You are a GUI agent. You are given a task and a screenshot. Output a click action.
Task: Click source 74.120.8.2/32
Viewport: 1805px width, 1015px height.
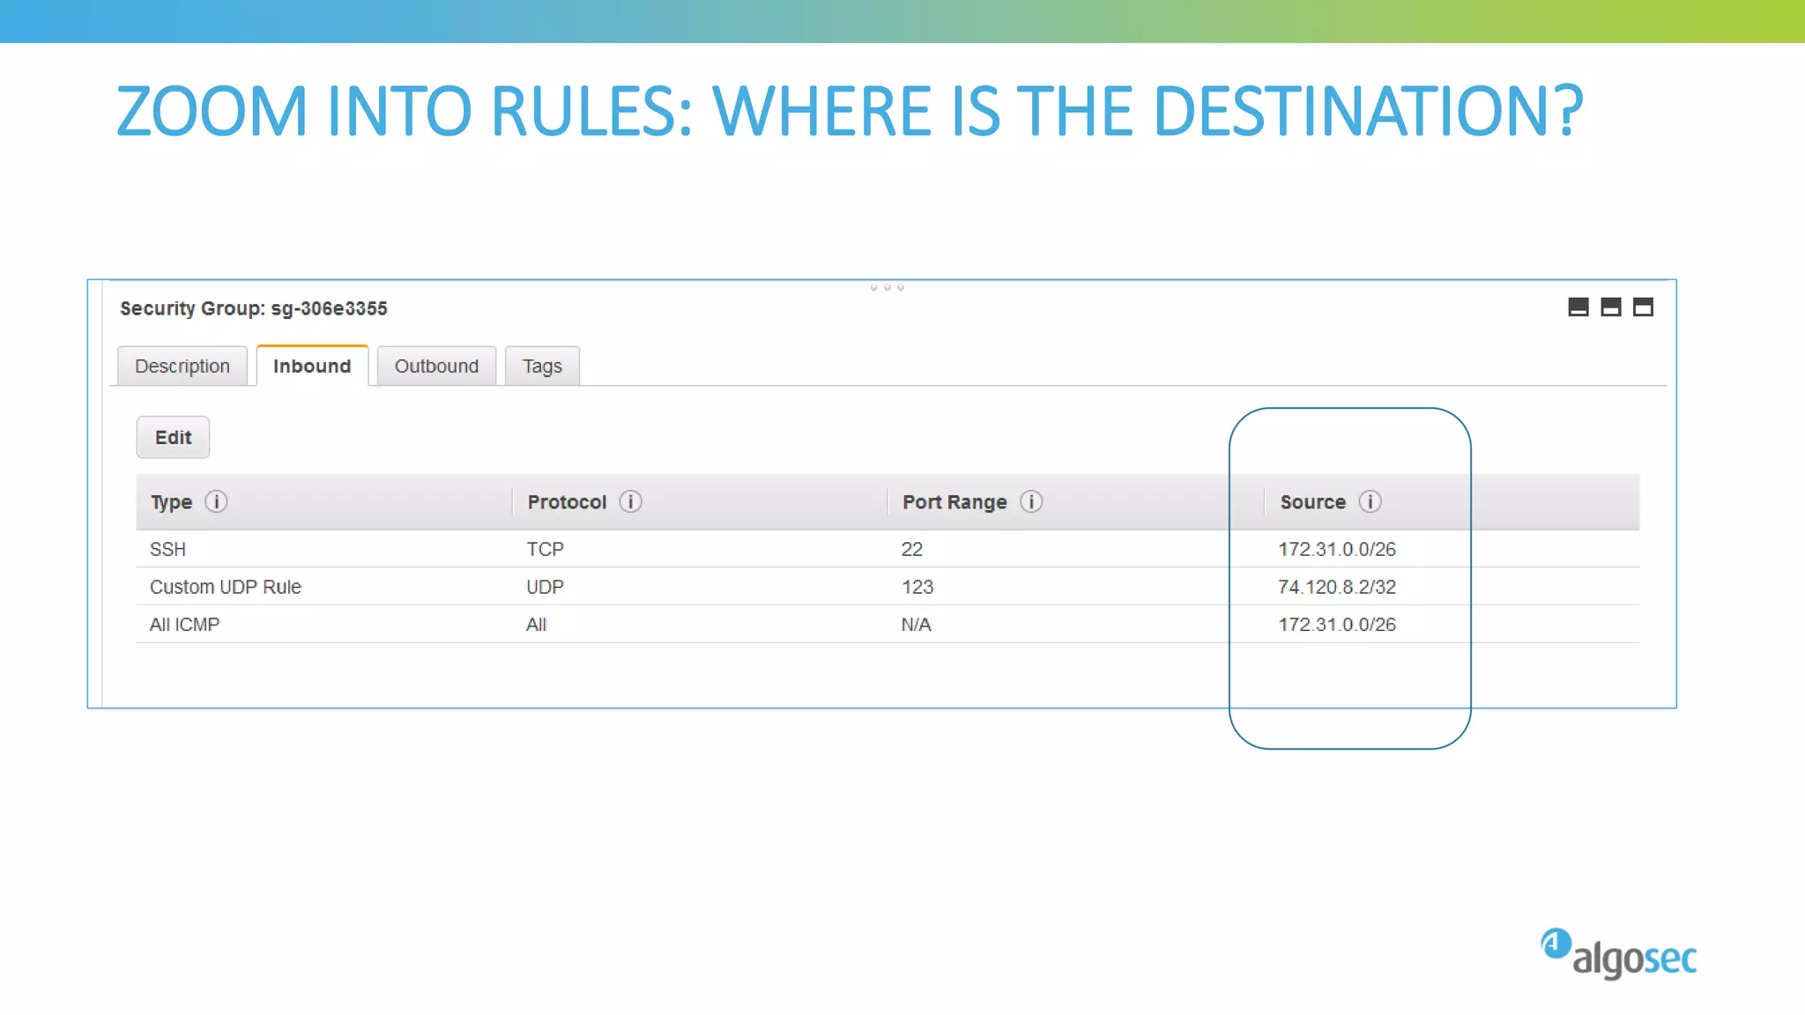point(1337,587)
